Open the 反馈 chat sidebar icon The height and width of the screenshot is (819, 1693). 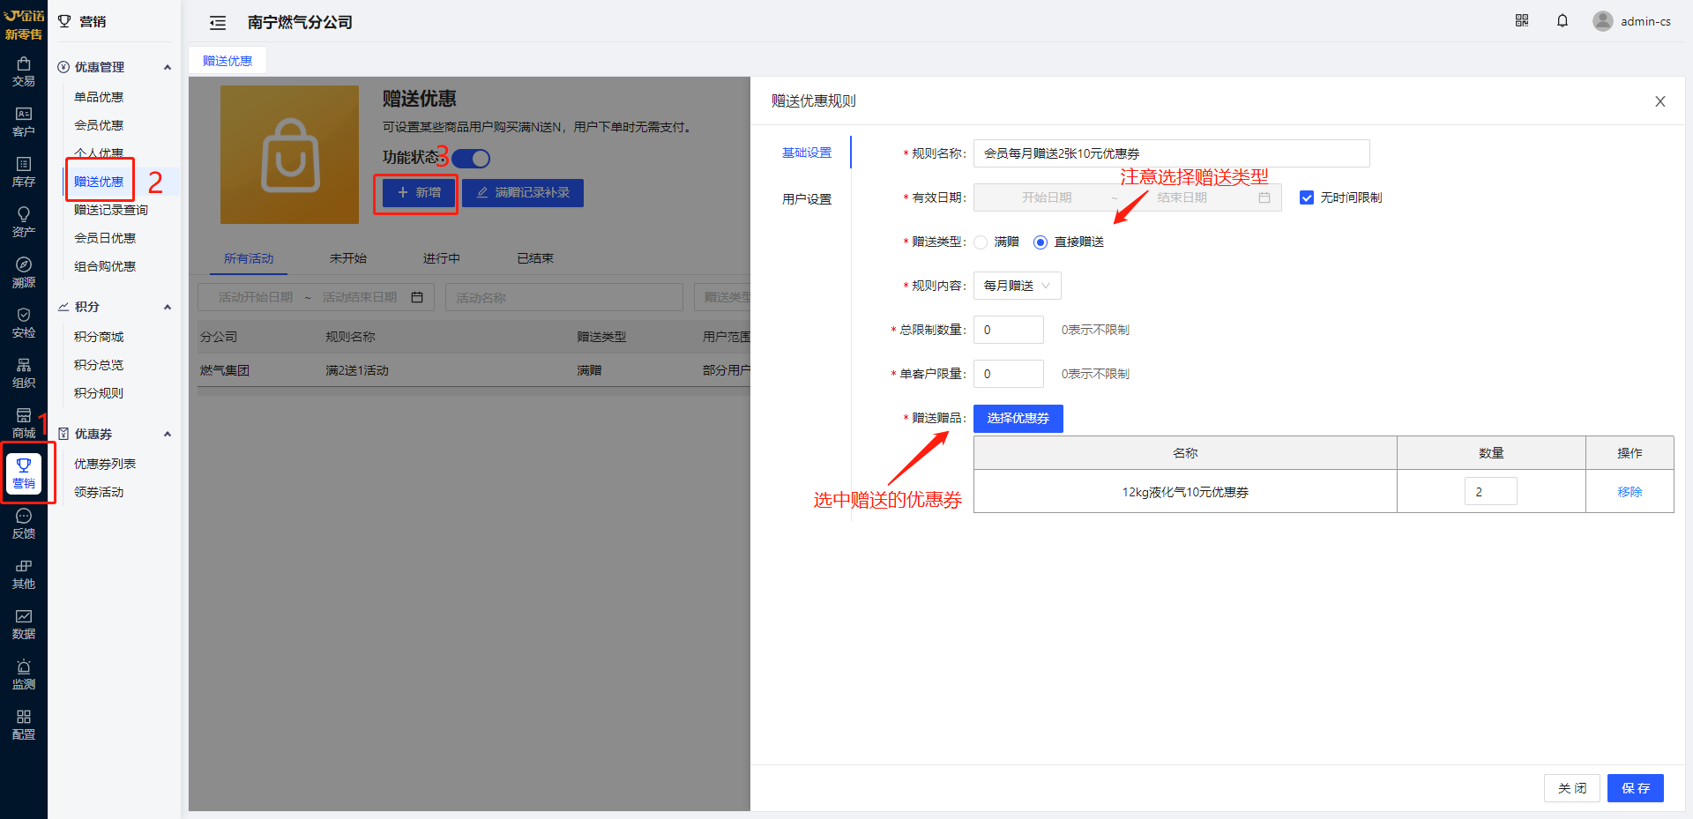pos(24,524)
